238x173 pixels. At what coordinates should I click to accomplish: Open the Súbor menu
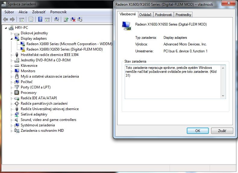click(9, 12)
